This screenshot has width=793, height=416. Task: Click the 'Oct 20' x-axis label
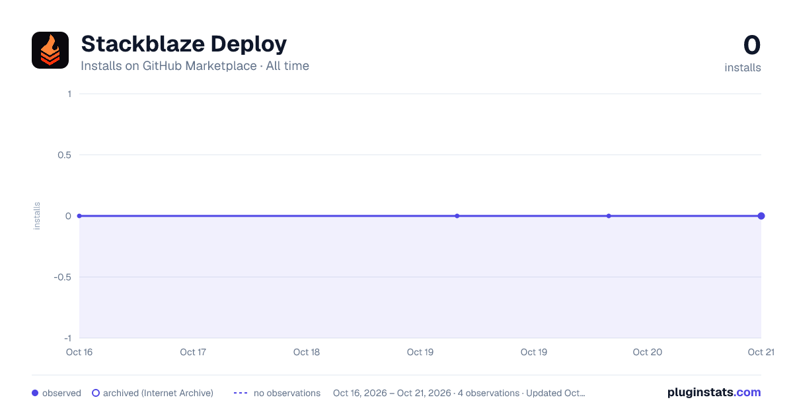[648, 352]
